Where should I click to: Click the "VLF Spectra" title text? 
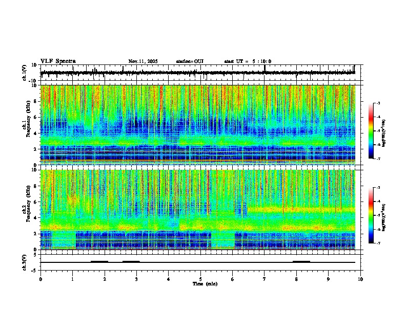[x=58, y=61]
